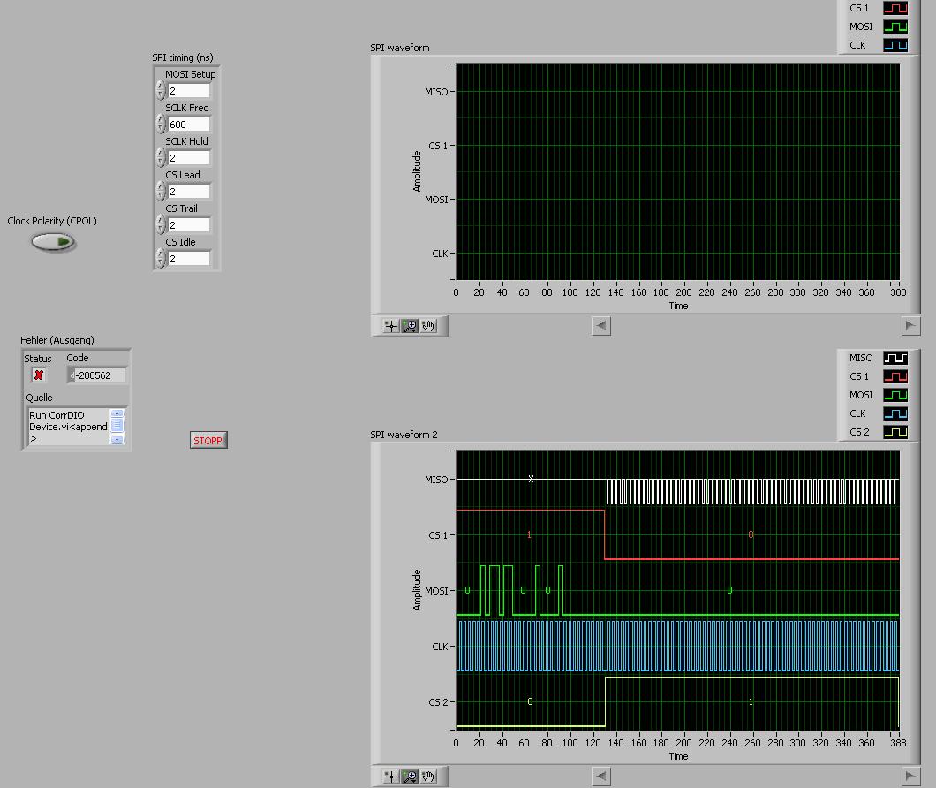Click the error Status indicator with red X
936x788 pixels.
39,375
